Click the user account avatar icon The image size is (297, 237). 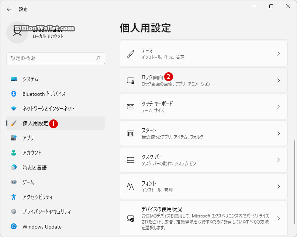pyautogui.click(x=17, y=32)
